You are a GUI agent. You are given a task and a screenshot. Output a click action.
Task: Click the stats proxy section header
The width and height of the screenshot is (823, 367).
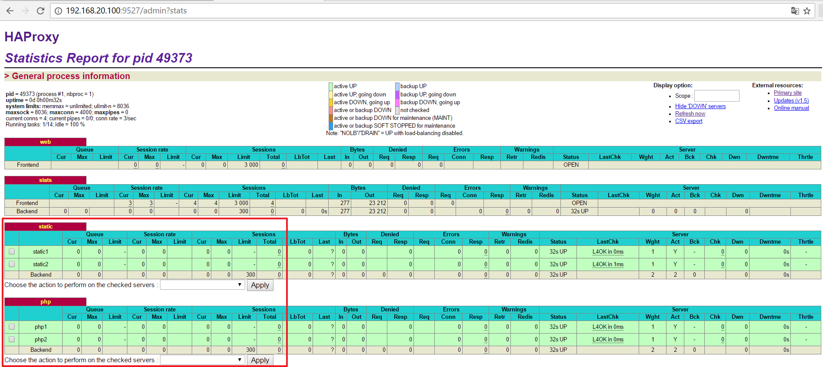coord(45,180)
